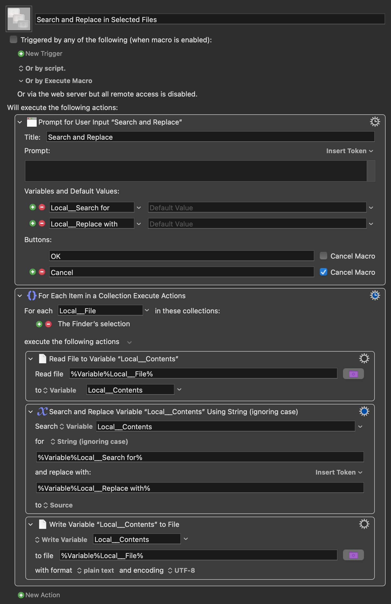
Task: Toggle the macro triggers enabled checkbox
Action: pyautogui.click(x=14, y=40)
